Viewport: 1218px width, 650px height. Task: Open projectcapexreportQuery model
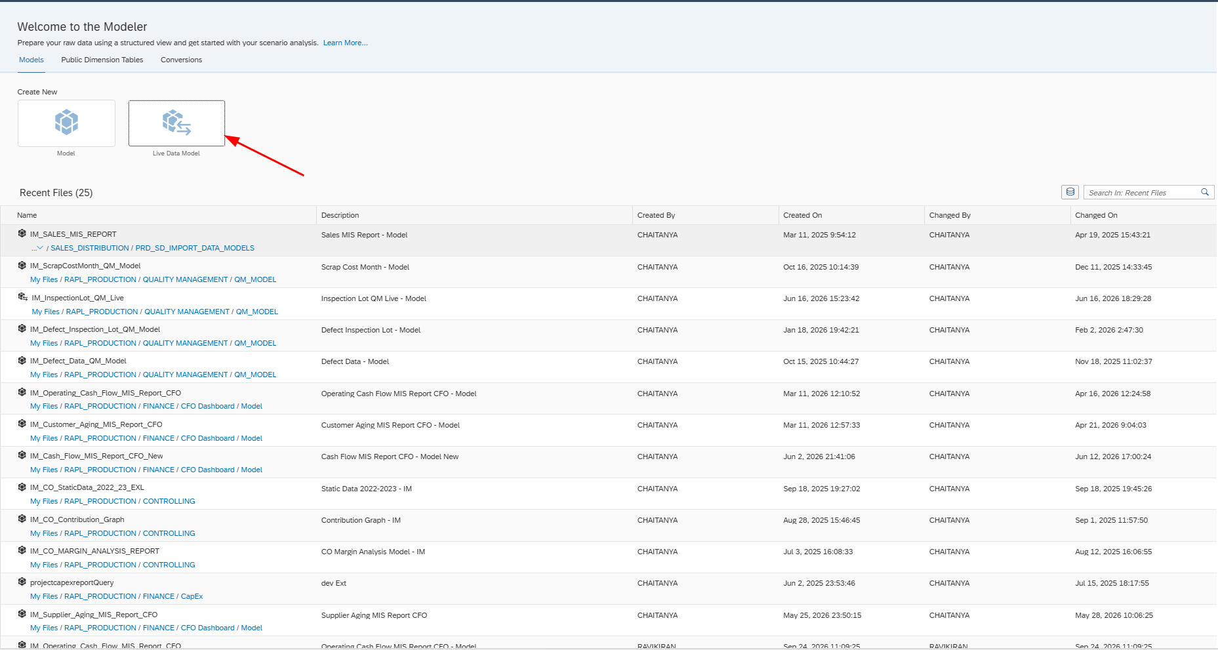click(71, 582)
